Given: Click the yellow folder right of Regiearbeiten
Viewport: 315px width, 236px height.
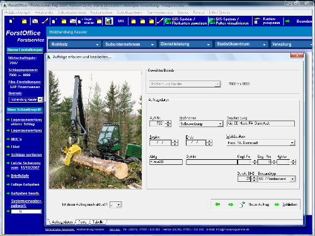Looking at the screenshot, I should [99, 21].
